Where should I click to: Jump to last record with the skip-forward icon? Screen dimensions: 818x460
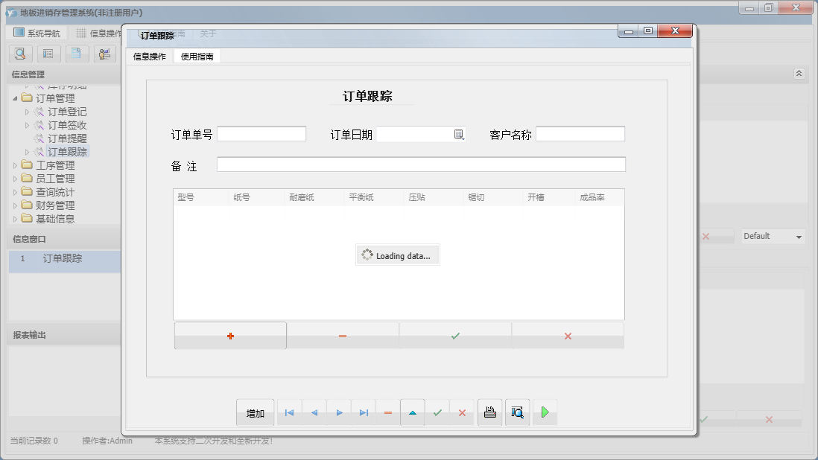coord(364,412)
